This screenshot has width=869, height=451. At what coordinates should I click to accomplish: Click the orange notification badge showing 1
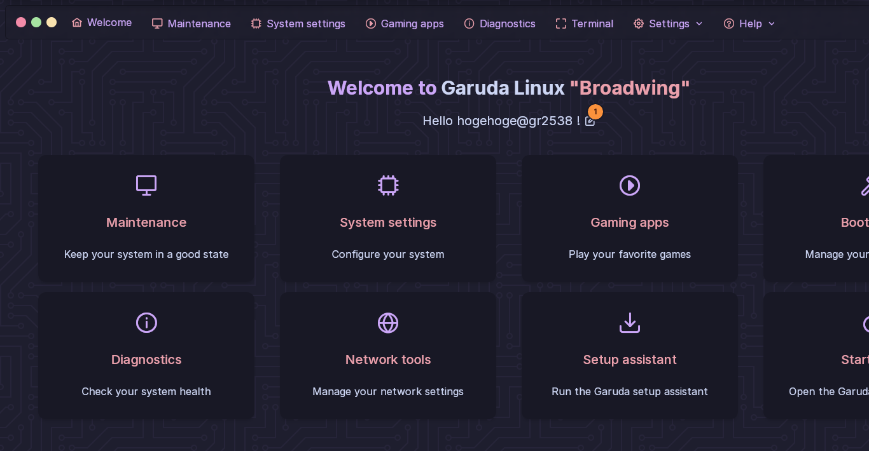pos(595,112)
